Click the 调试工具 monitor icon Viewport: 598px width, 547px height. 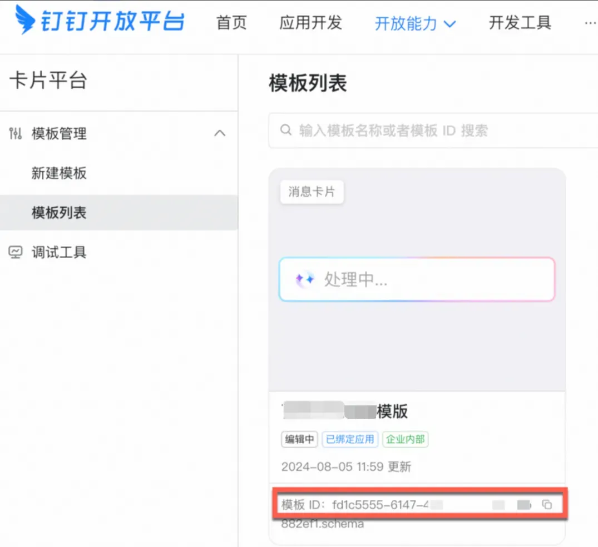coord(16,253)
